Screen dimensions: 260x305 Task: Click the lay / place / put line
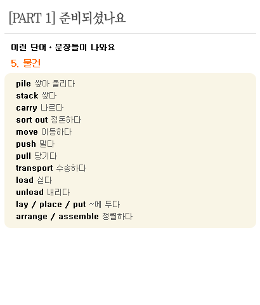68,205
